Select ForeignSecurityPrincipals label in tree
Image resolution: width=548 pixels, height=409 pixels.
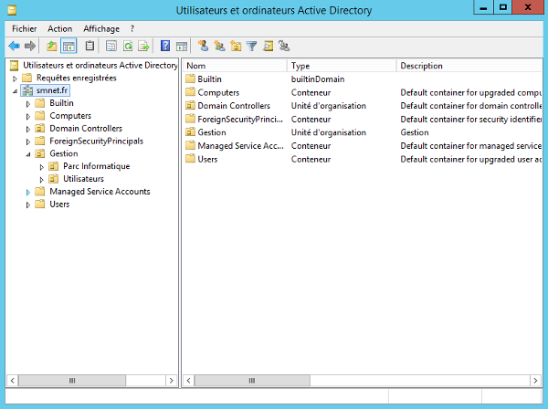tap(96, 142)
